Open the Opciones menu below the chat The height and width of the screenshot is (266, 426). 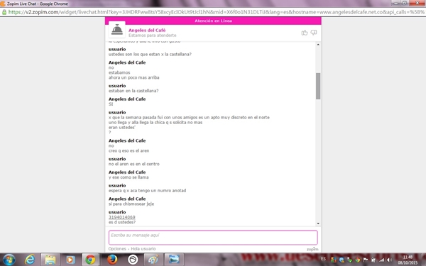117,249
